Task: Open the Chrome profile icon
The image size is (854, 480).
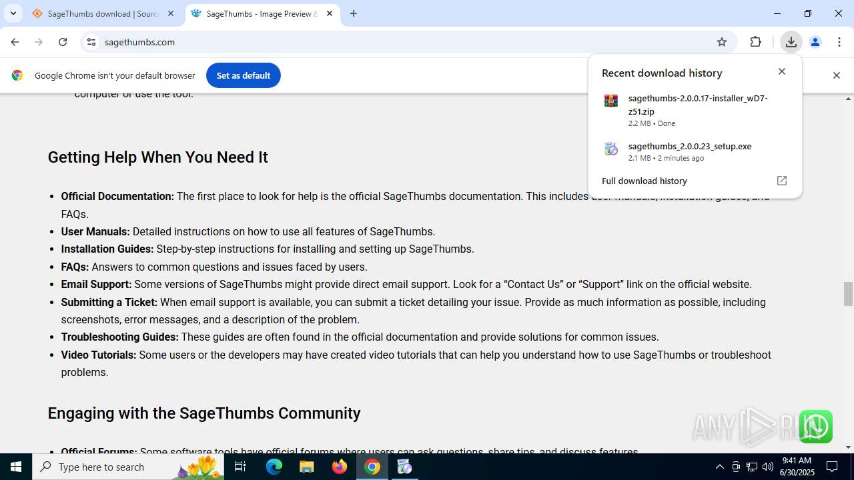Action: 815,42
